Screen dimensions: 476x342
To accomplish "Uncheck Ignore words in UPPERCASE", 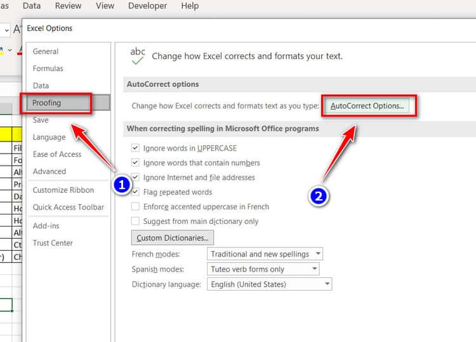I will click(x=135, y=148).
